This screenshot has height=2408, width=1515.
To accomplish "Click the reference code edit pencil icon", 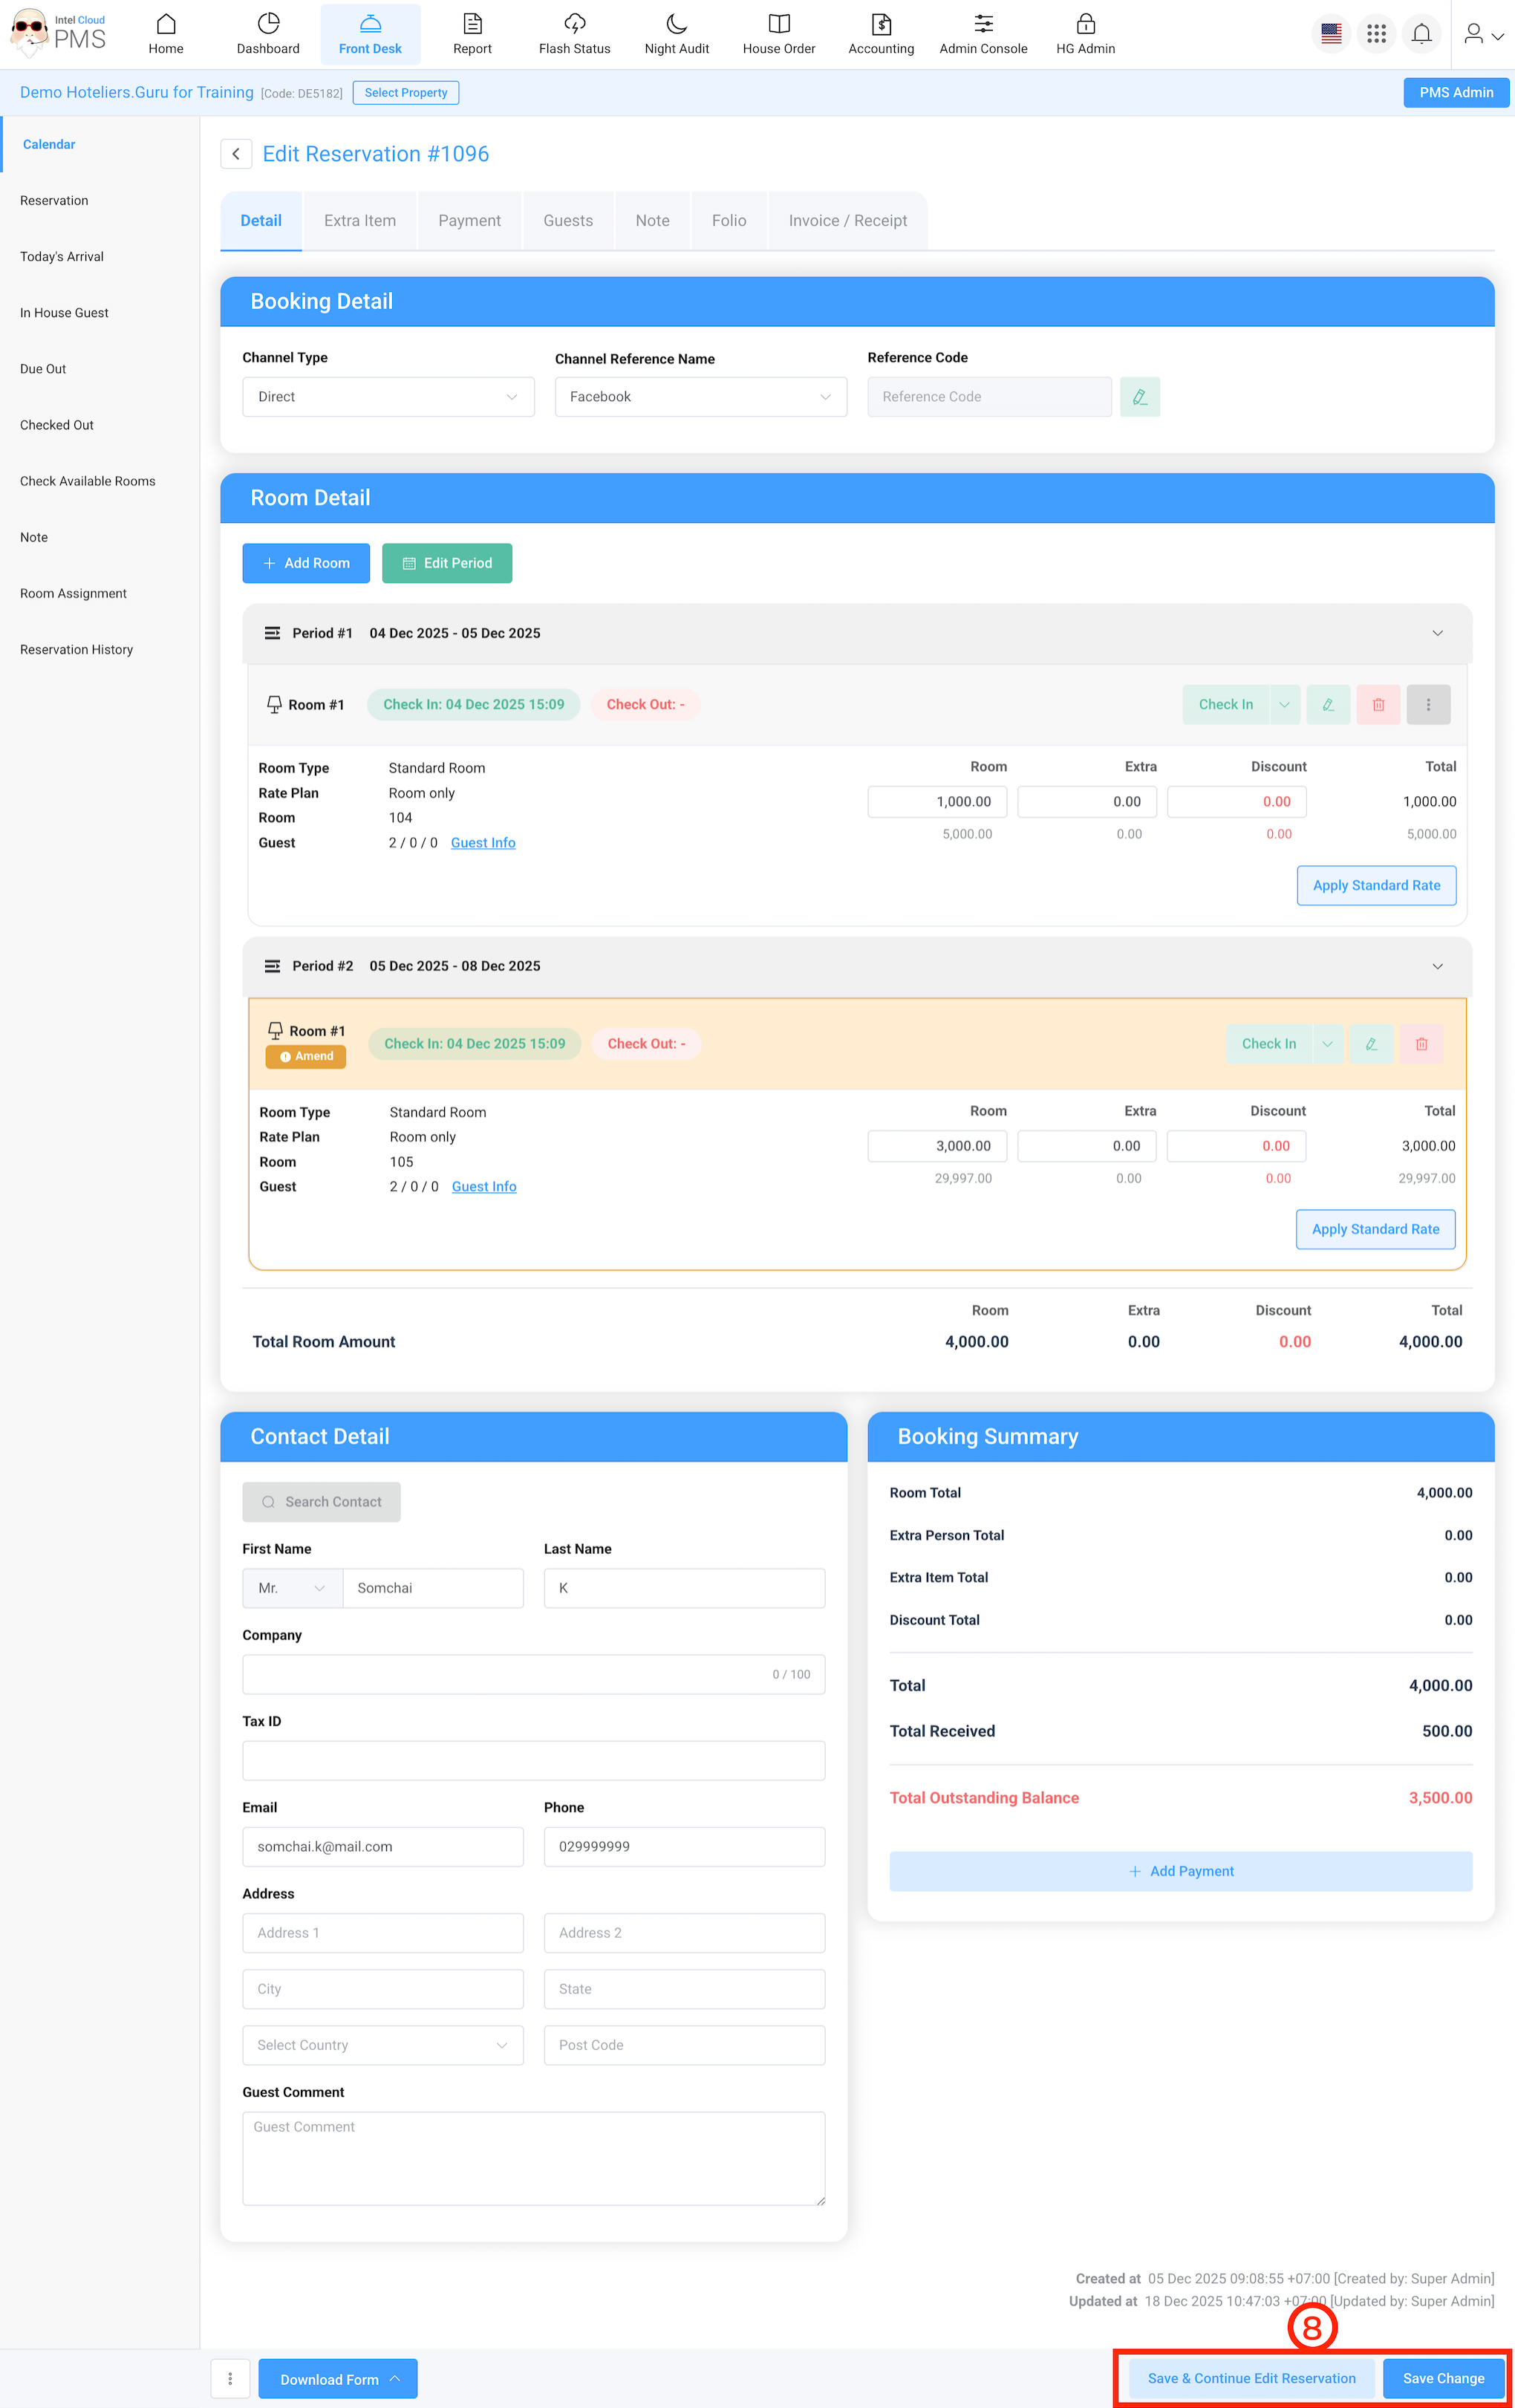I will click(1139, 397).
